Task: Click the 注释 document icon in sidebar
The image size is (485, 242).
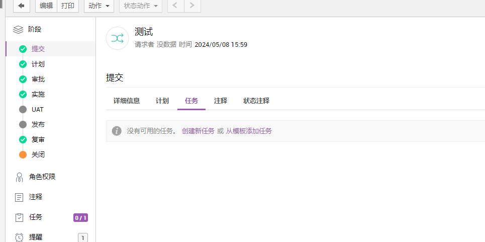Action: coord(19,197)
